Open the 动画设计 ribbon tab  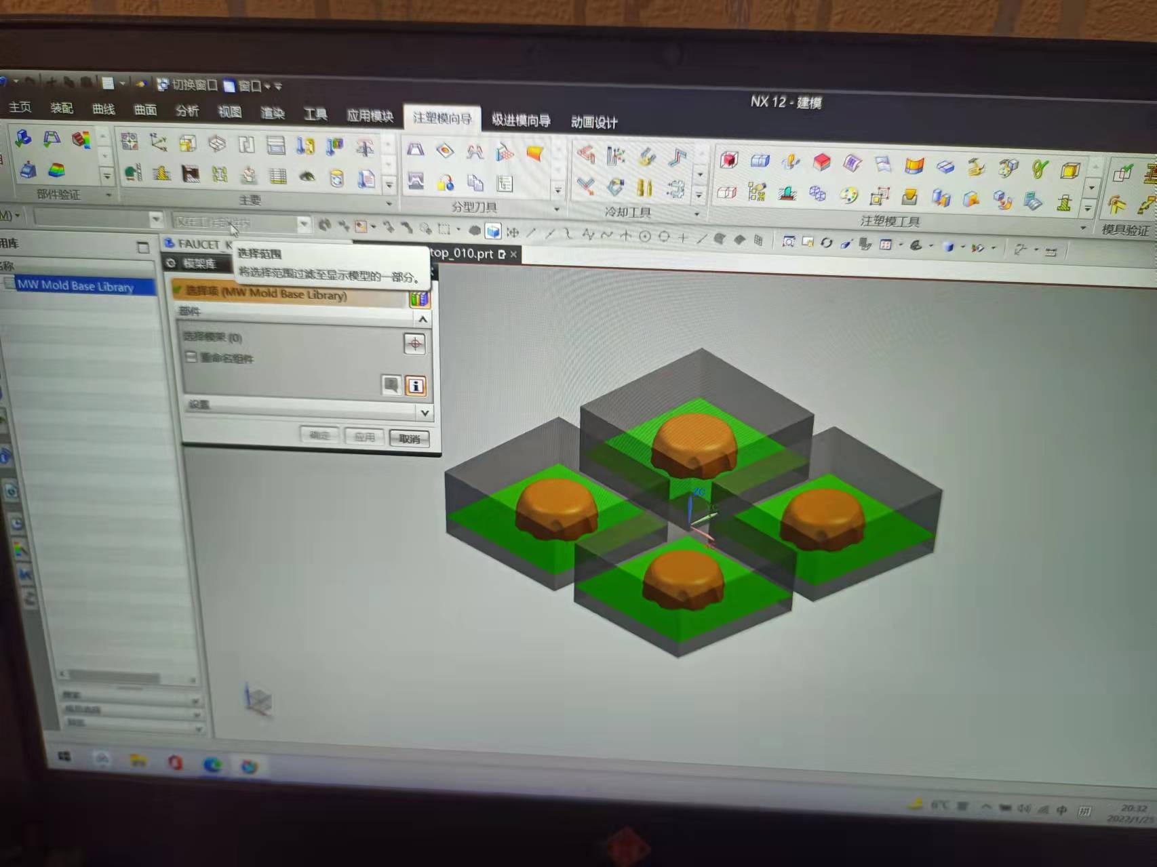(593, 122)
